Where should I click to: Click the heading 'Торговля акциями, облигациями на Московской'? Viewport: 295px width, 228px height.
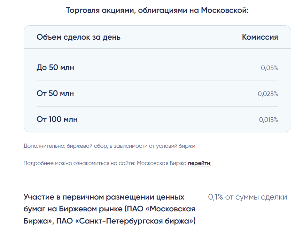click(157, 10)
